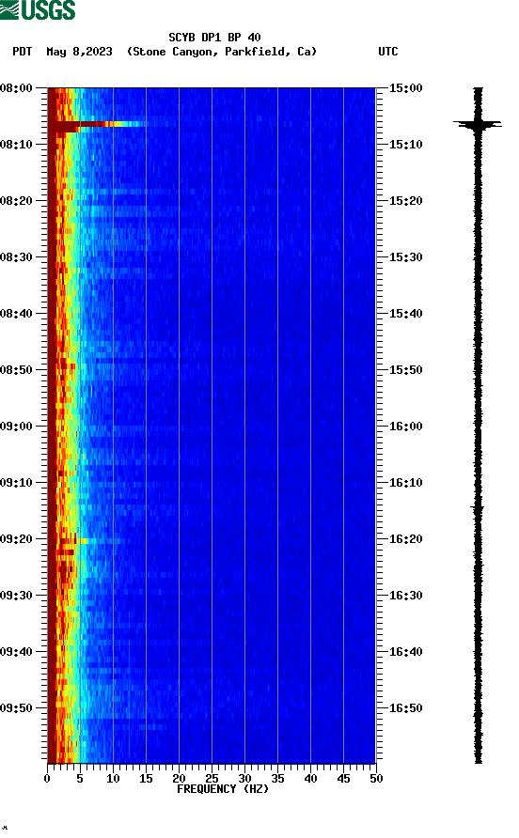Click the 16:20 UTC time label
Screen dimensions: 519x838
pos(405,539)
